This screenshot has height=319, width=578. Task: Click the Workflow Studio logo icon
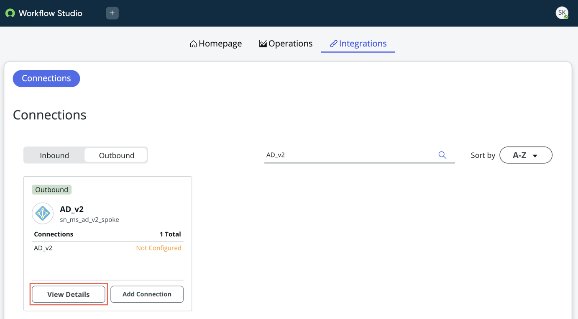(10, 13)
